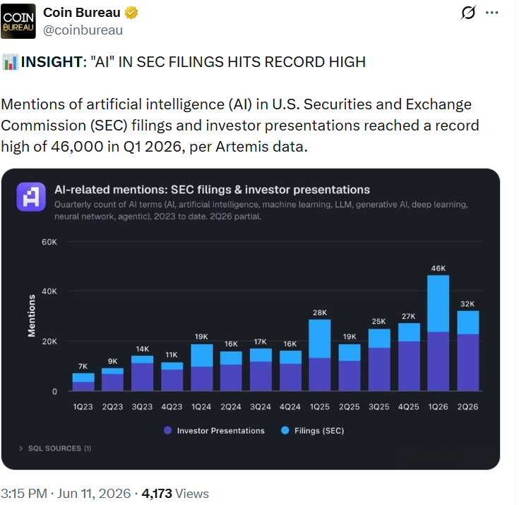Image resolution: width=519 pixels, height=505 pixels.
Task: Select the 1Q23 bar labeled 7K
Action: [x=83, y=382]
